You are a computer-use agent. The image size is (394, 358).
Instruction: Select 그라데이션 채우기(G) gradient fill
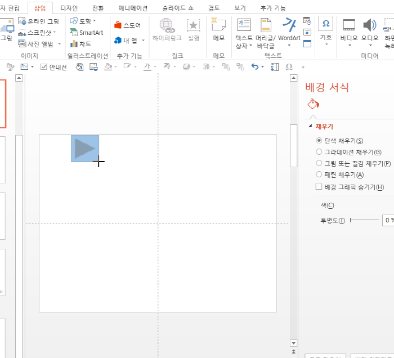(319, 152)
